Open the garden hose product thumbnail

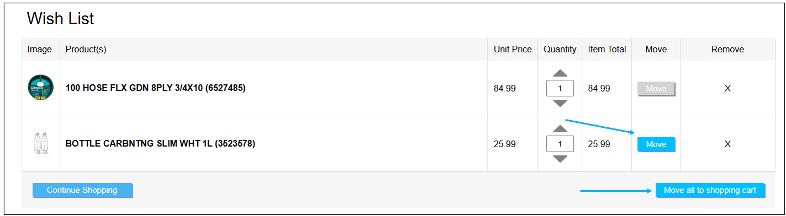tap(40, 88)
